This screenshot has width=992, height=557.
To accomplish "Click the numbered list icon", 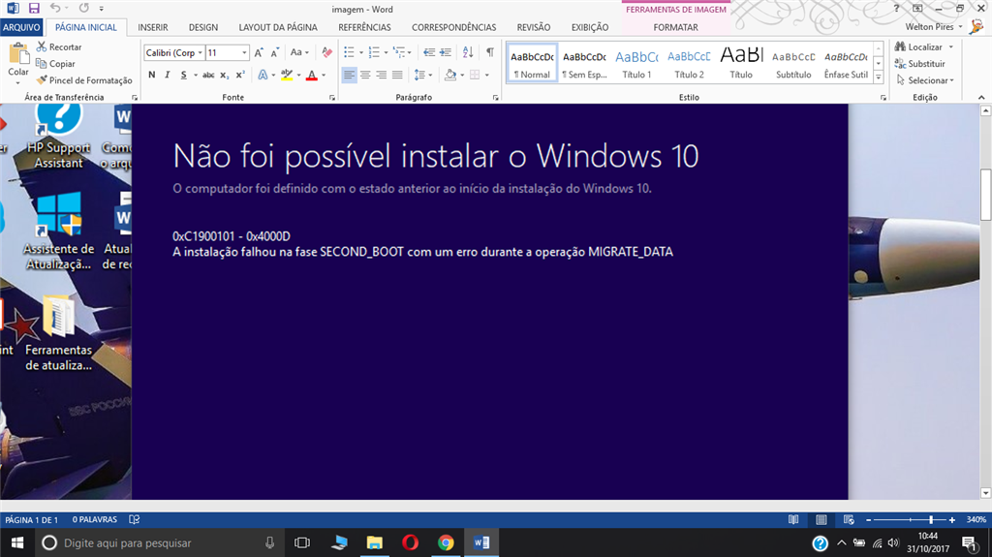I will 374,52.
